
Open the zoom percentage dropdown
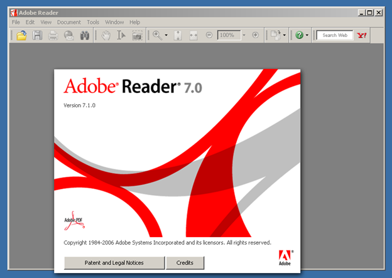click(x=244, y=36)
